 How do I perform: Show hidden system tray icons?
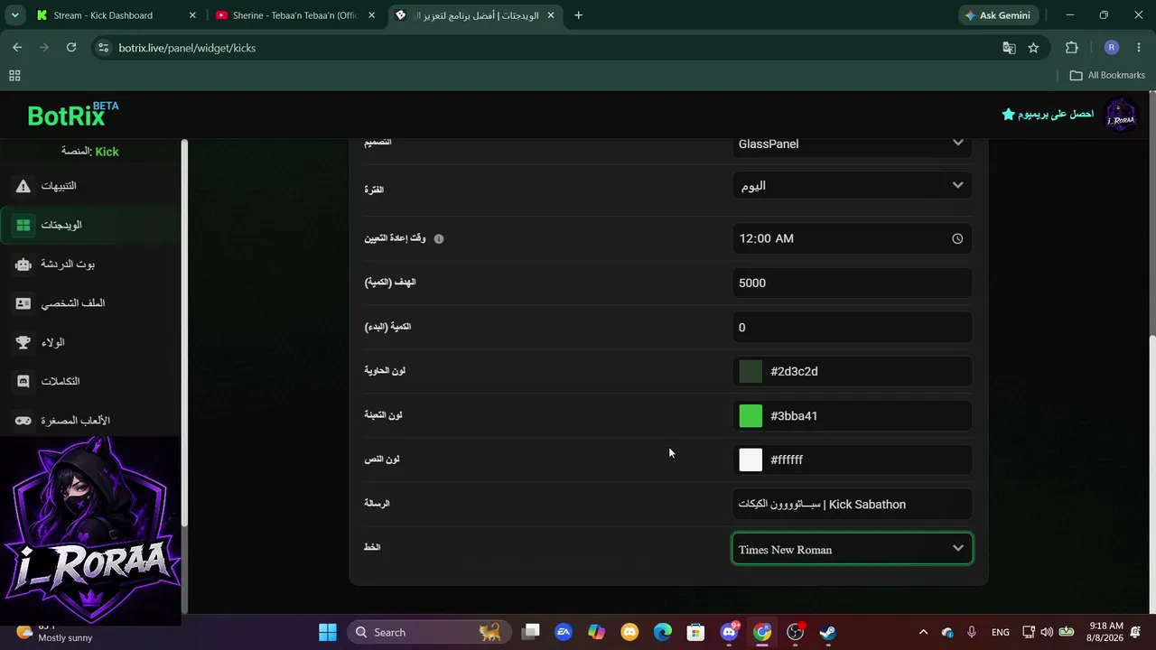pyautogui.click(x=923, y=632)
